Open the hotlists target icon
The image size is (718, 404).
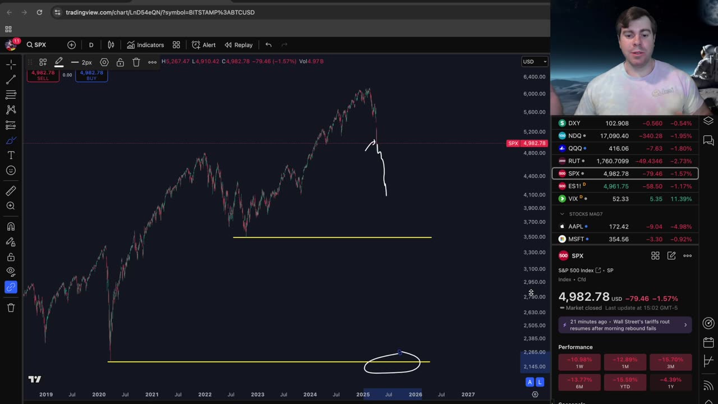click(x=708, y=323)
